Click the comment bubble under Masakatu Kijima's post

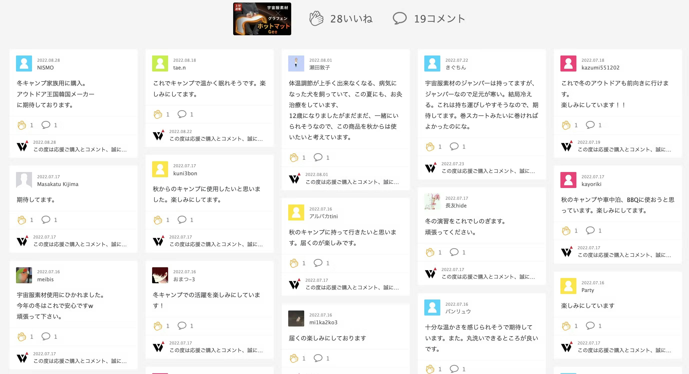tap(46, 220)
